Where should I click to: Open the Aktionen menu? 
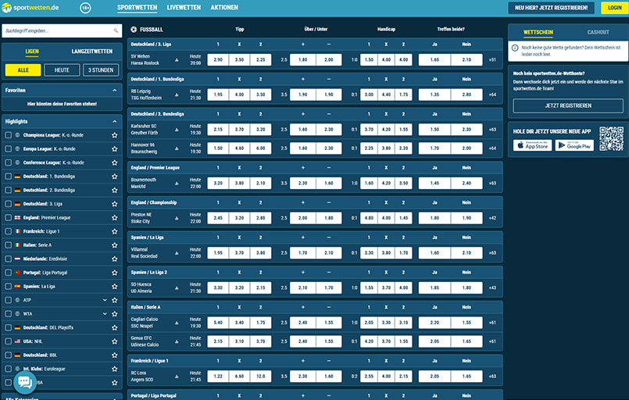[224, 8]
